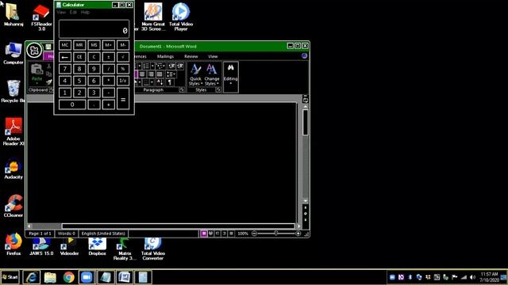
Task: Open CCleaner desktop icon
Action: 13,206
